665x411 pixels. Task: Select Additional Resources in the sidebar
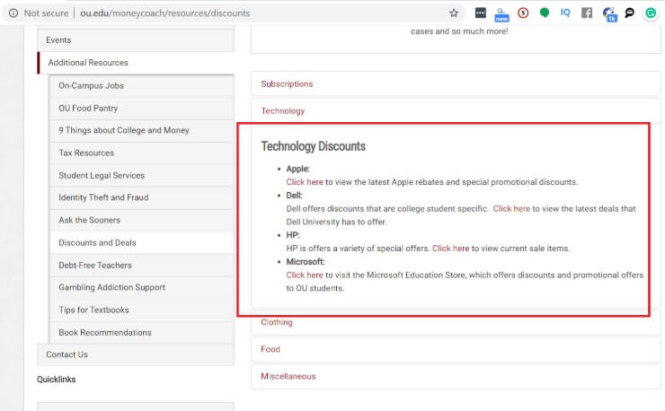point(136,63)
